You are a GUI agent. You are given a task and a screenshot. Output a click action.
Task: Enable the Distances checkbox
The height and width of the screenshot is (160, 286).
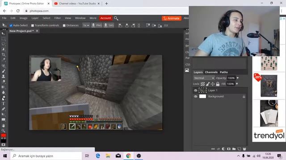64,26
